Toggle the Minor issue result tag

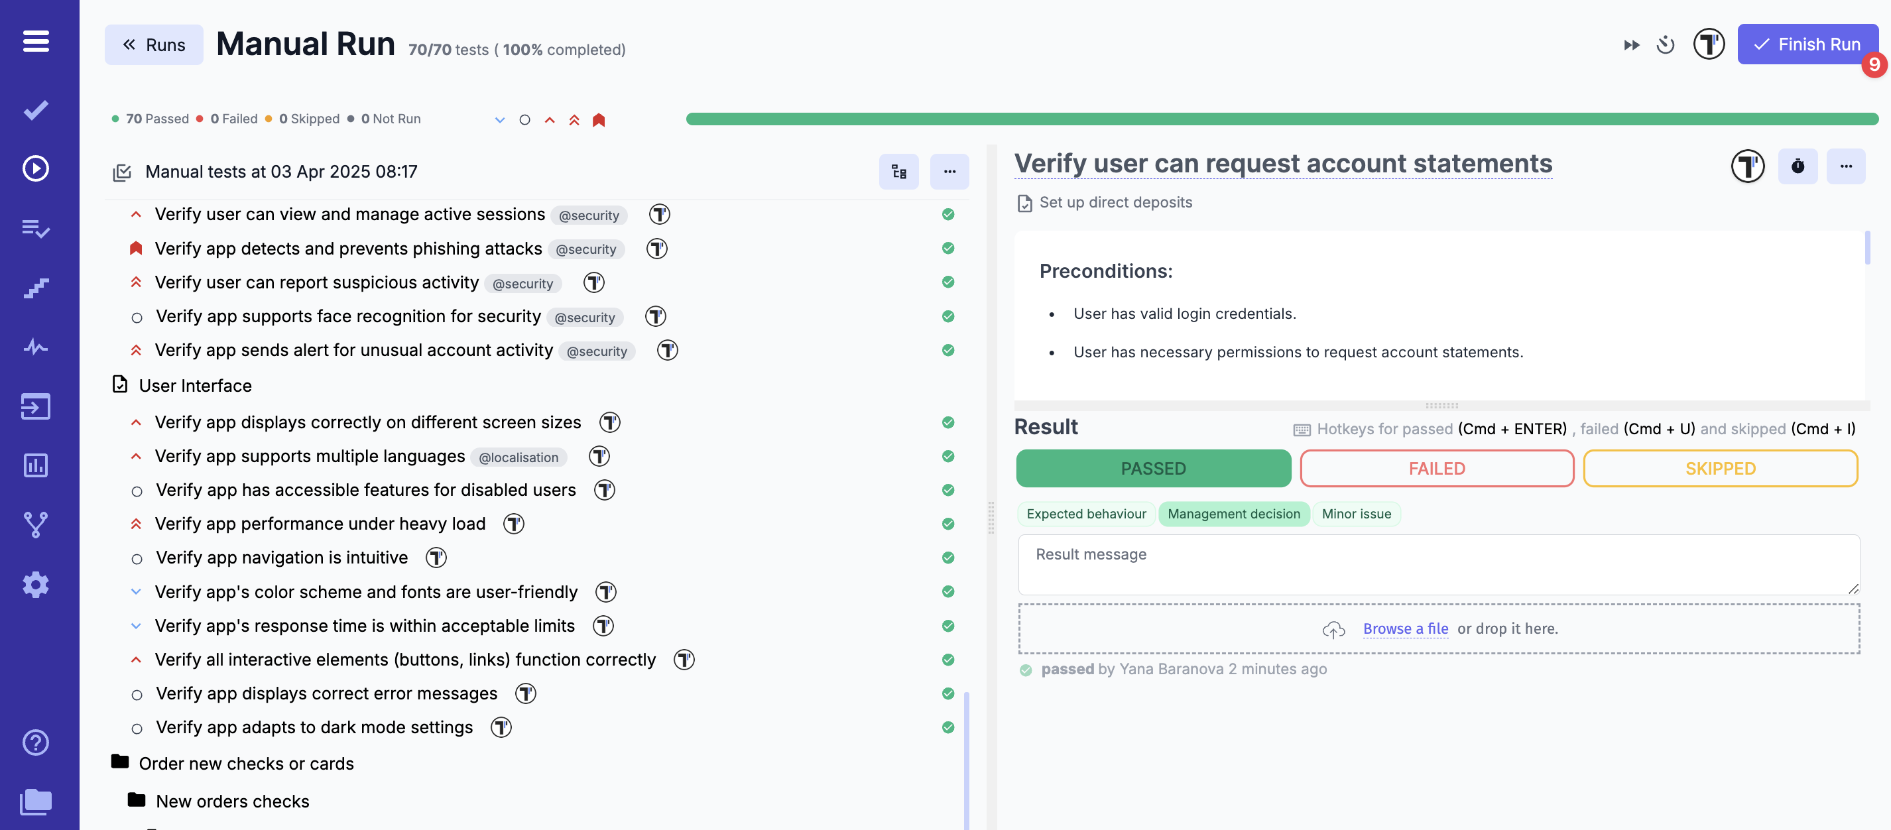[1356, 514]
